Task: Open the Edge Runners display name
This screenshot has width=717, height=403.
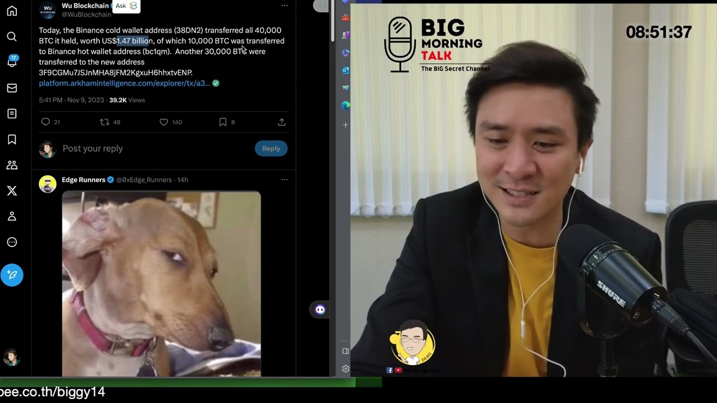Action: (x=83, y=180)
